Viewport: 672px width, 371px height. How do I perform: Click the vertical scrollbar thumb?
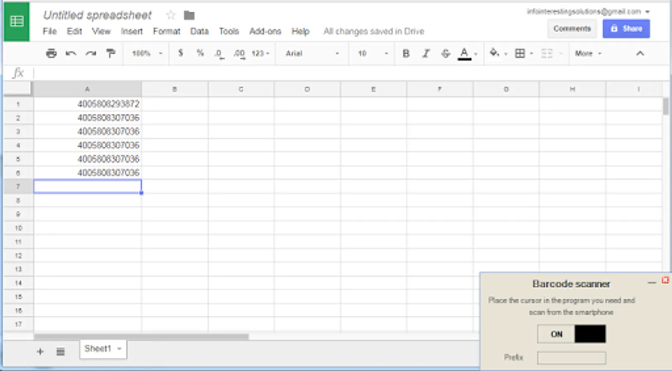click(x=665, y=106)
